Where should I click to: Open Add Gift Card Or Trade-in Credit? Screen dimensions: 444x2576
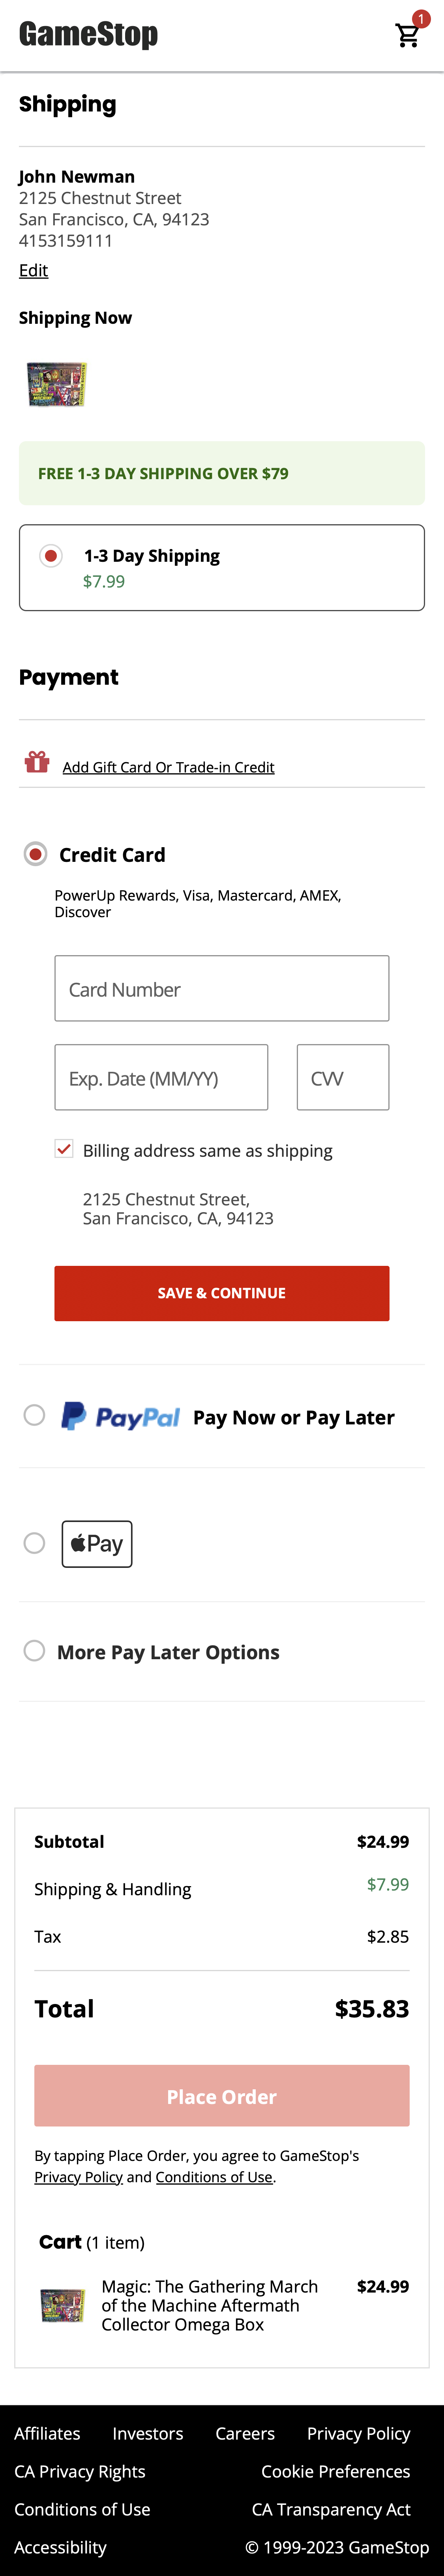pyautogui.click(x=170, y=766)
